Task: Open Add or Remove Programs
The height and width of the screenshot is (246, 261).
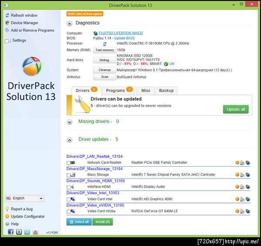Action: click(x=33, y=30)
